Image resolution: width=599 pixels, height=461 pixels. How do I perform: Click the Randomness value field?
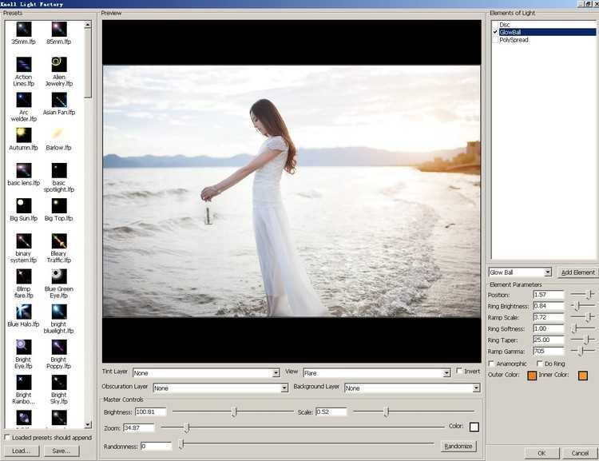157,446
